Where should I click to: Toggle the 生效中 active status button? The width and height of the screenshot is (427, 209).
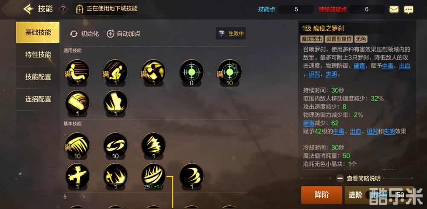231,33
